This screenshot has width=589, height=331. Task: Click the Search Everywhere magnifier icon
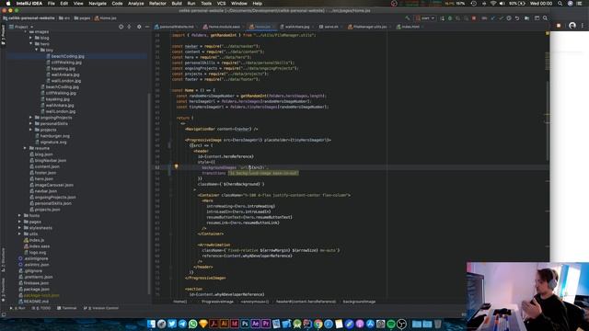coord(545,18)
